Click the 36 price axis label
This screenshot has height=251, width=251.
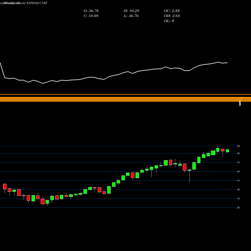238,189
